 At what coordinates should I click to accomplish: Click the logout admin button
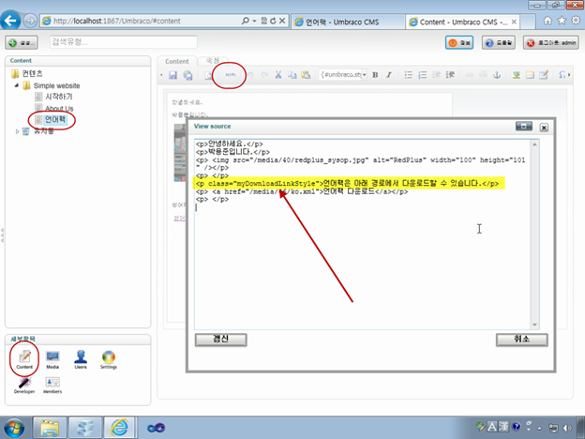pyautogui.click(x=550, y=42)
